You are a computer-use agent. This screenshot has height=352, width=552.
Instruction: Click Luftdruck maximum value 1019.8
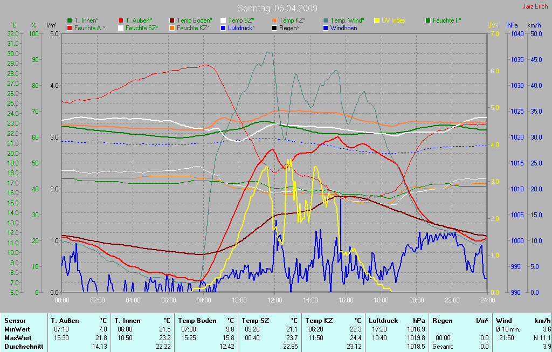[x=416, y=338]
